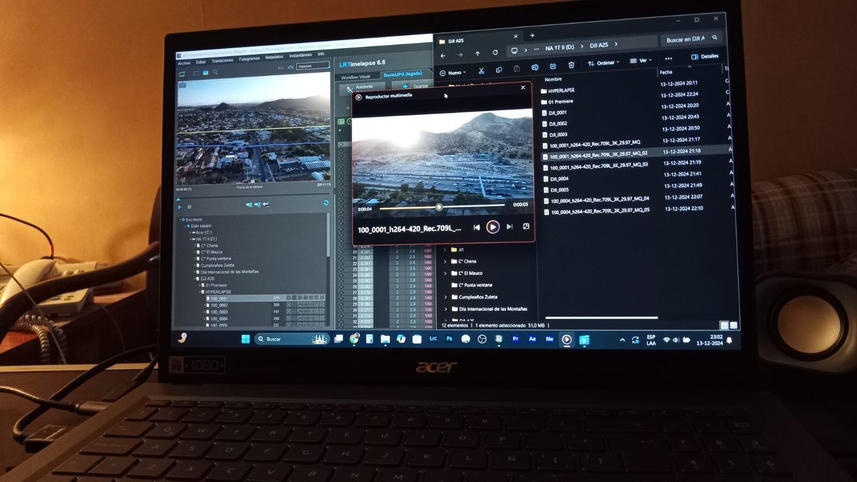Viewport: 857px width, 482px height.
Task: Collapse the HYPERLAPSE folder in LRTimelapse tree
Action: click(x=202, y=292)
